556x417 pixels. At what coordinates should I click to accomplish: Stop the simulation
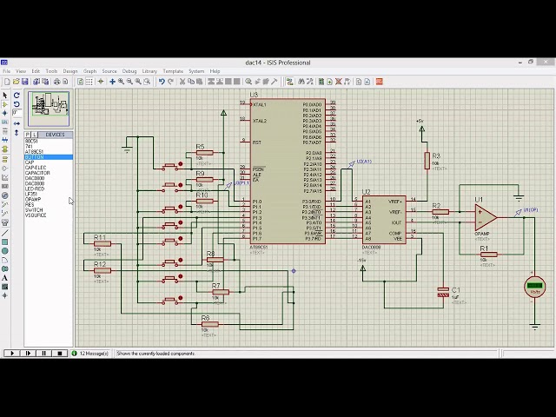coord(60,354)
